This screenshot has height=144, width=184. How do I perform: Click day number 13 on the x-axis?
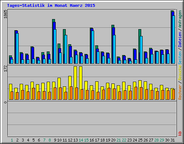click(75, 140)
